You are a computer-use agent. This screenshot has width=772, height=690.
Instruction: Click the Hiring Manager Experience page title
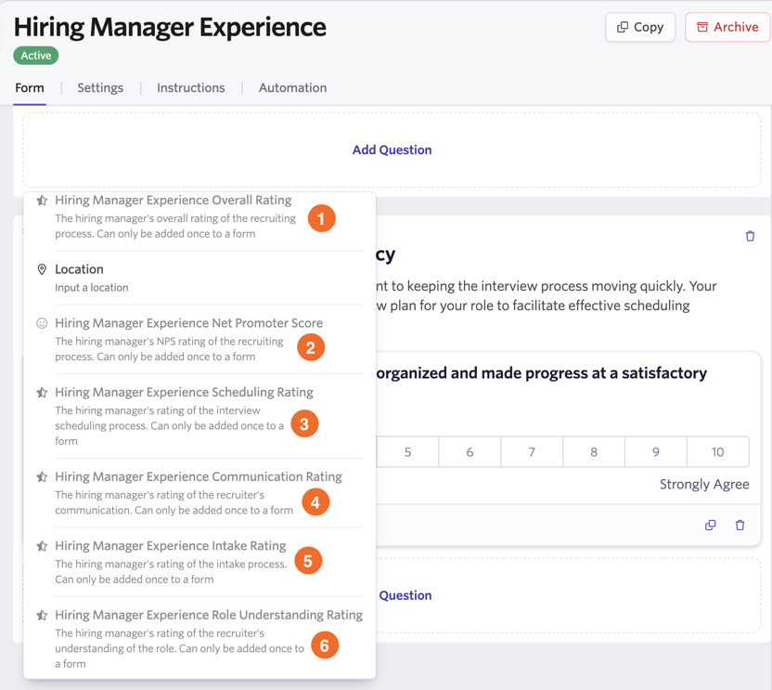tap(170, 27)
